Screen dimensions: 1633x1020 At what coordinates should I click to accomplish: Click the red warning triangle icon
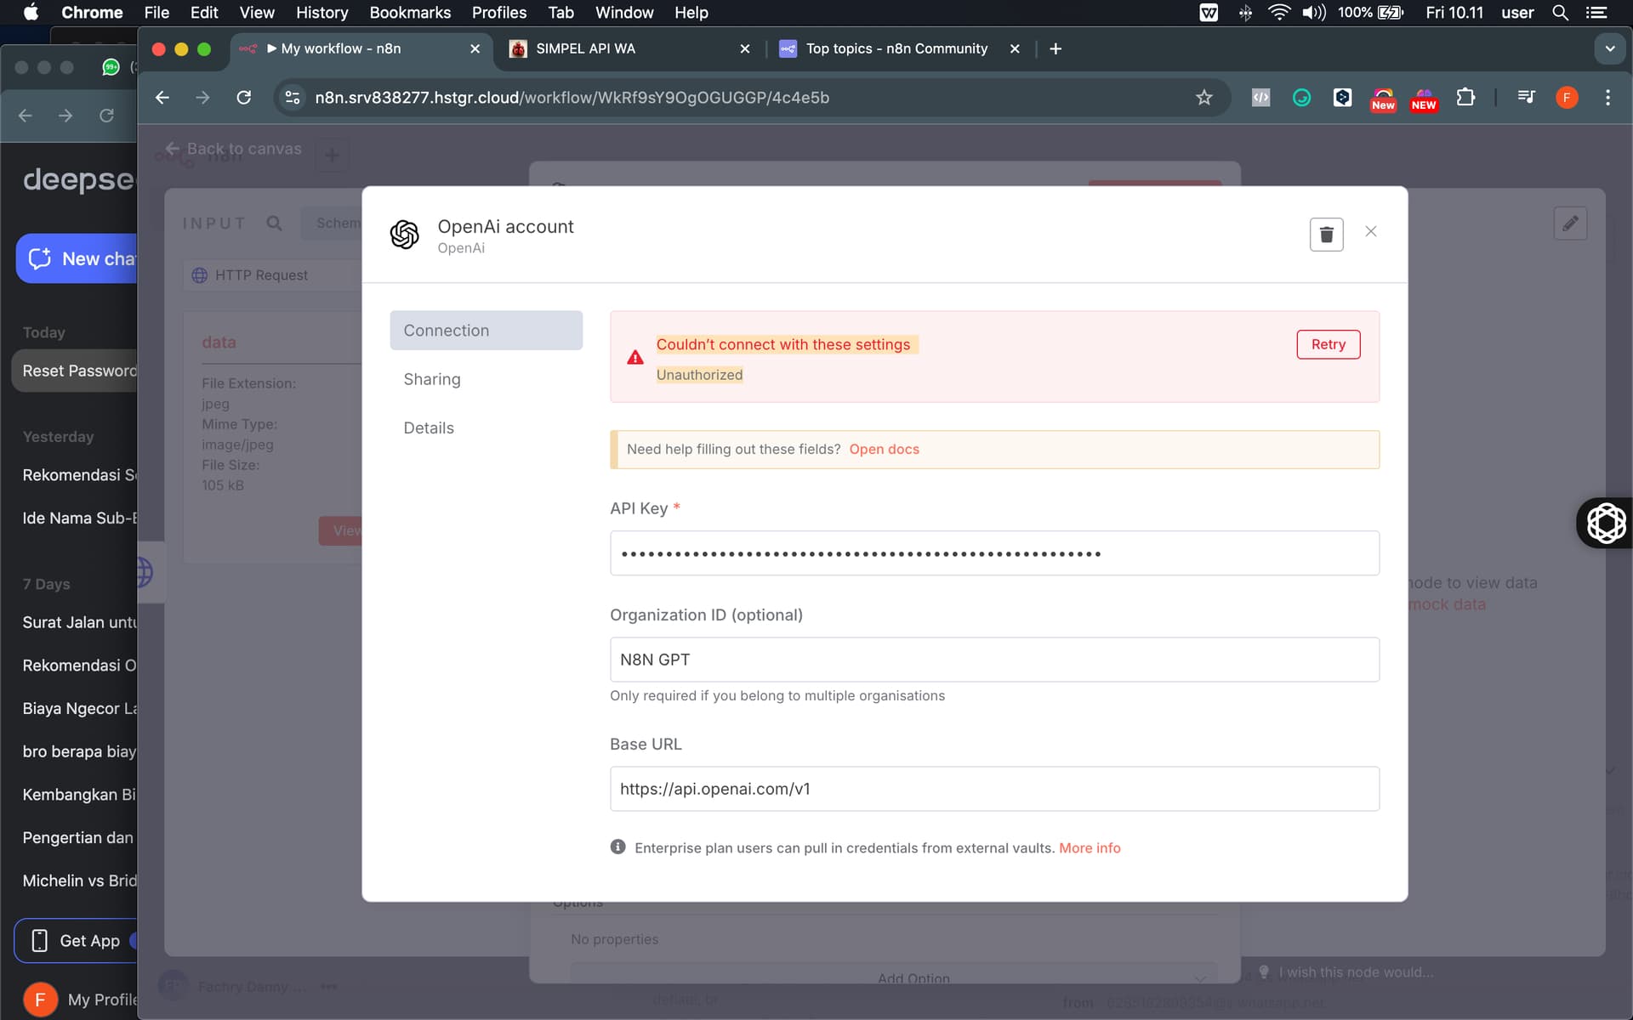635,358
